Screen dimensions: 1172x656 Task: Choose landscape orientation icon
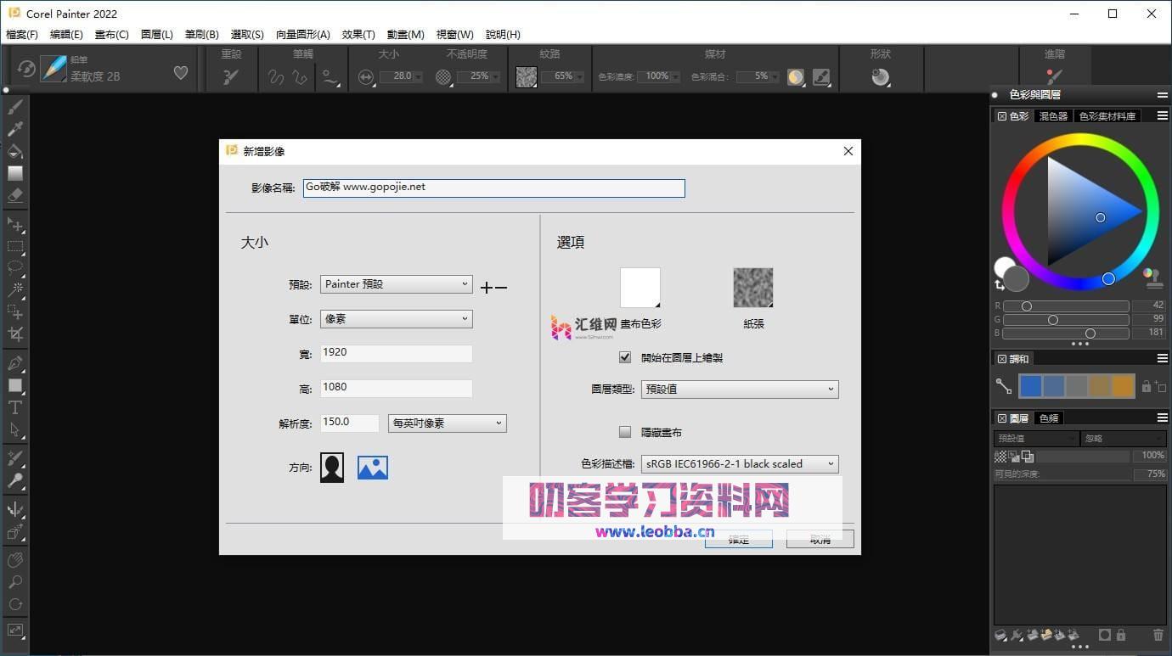[x=373, y=468]
